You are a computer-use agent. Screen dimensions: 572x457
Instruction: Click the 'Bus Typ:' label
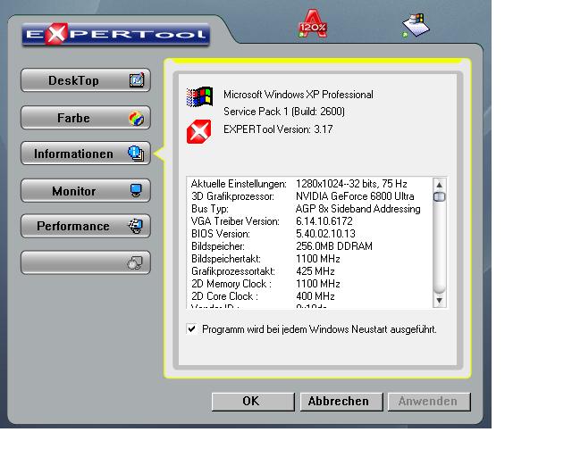pyautogui.click(x=210, y=209)
